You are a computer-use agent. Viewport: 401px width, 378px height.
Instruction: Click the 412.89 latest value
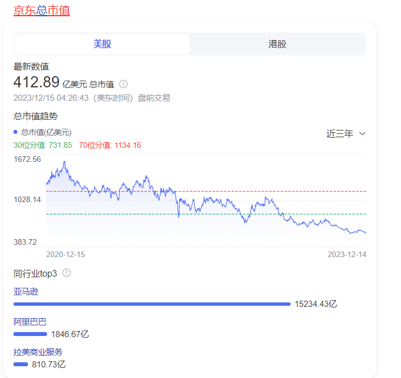36,82
